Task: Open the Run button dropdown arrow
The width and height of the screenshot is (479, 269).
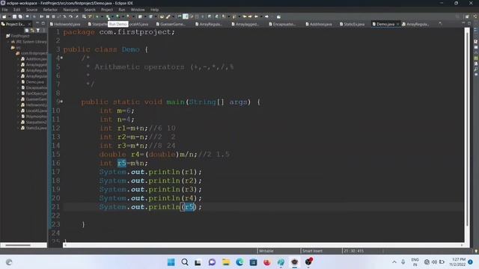Action: tap(112, 16)
